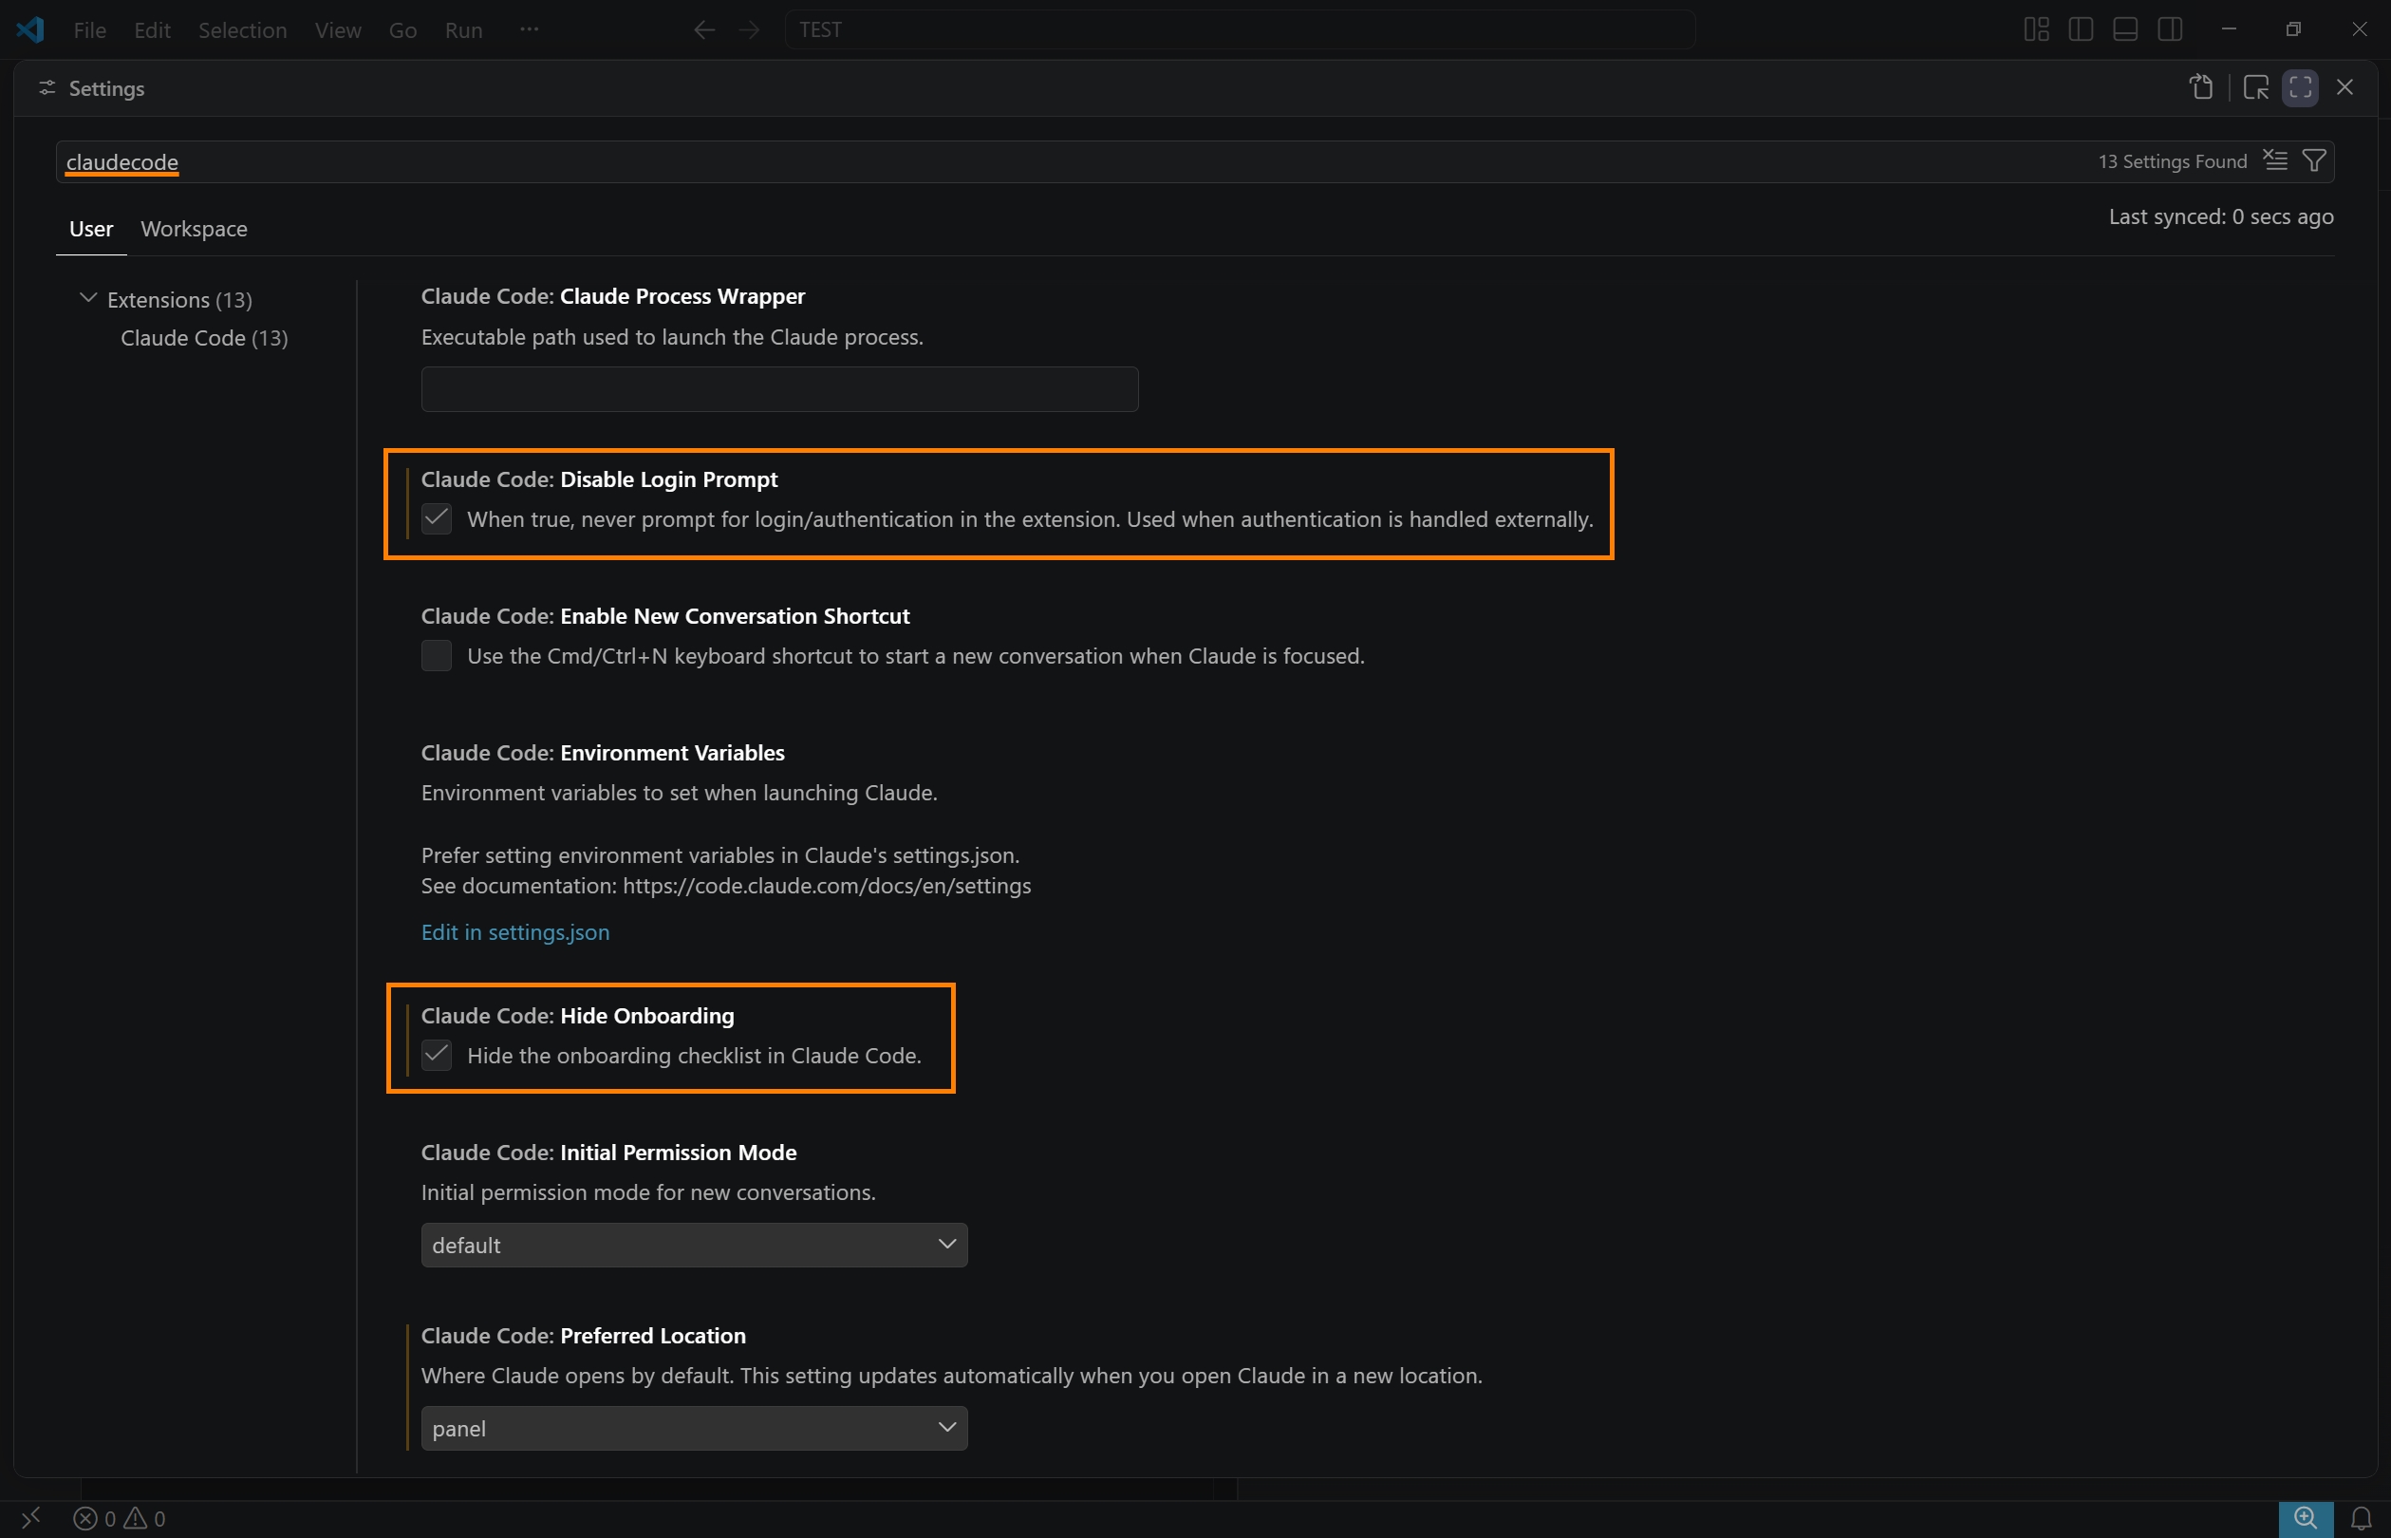Screen dimensions: 2391x1538
Task: Click the Claude Process Wrapper path field
Action: pyautogui.click(x=779, y=389)
